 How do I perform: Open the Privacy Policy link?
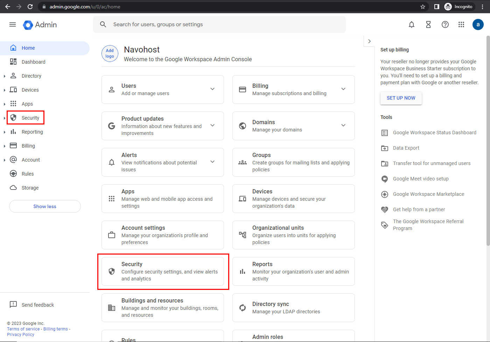click(x=21, y=335)
